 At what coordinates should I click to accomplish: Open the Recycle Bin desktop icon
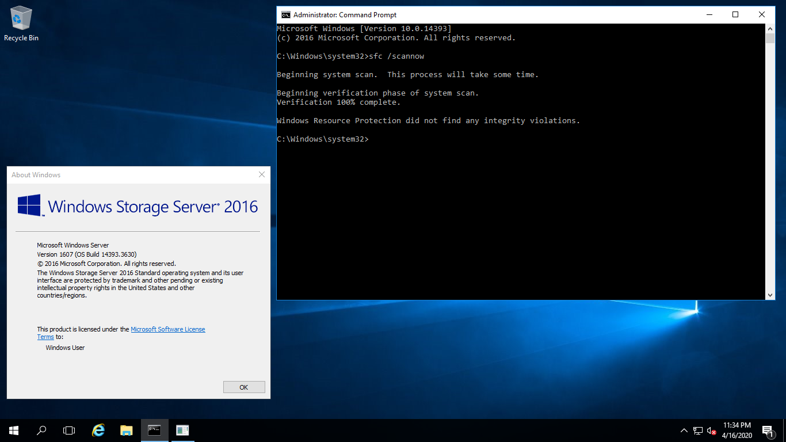[x=21, y=23]
